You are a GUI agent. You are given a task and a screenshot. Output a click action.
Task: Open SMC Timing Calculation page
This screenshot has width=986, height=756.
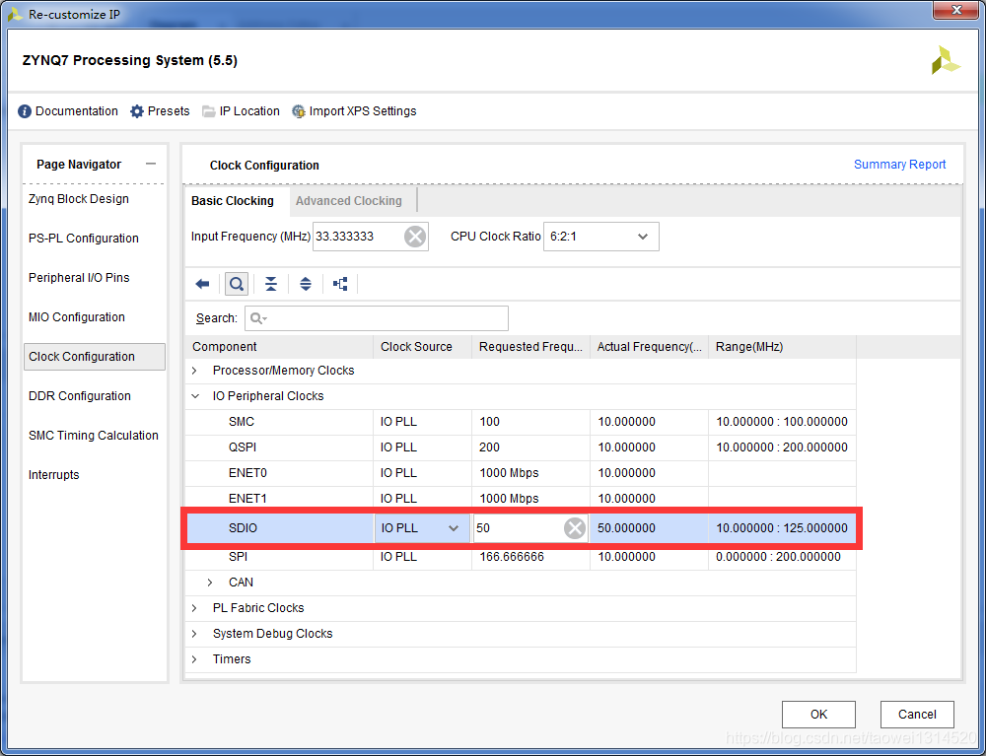pos(94,436)
